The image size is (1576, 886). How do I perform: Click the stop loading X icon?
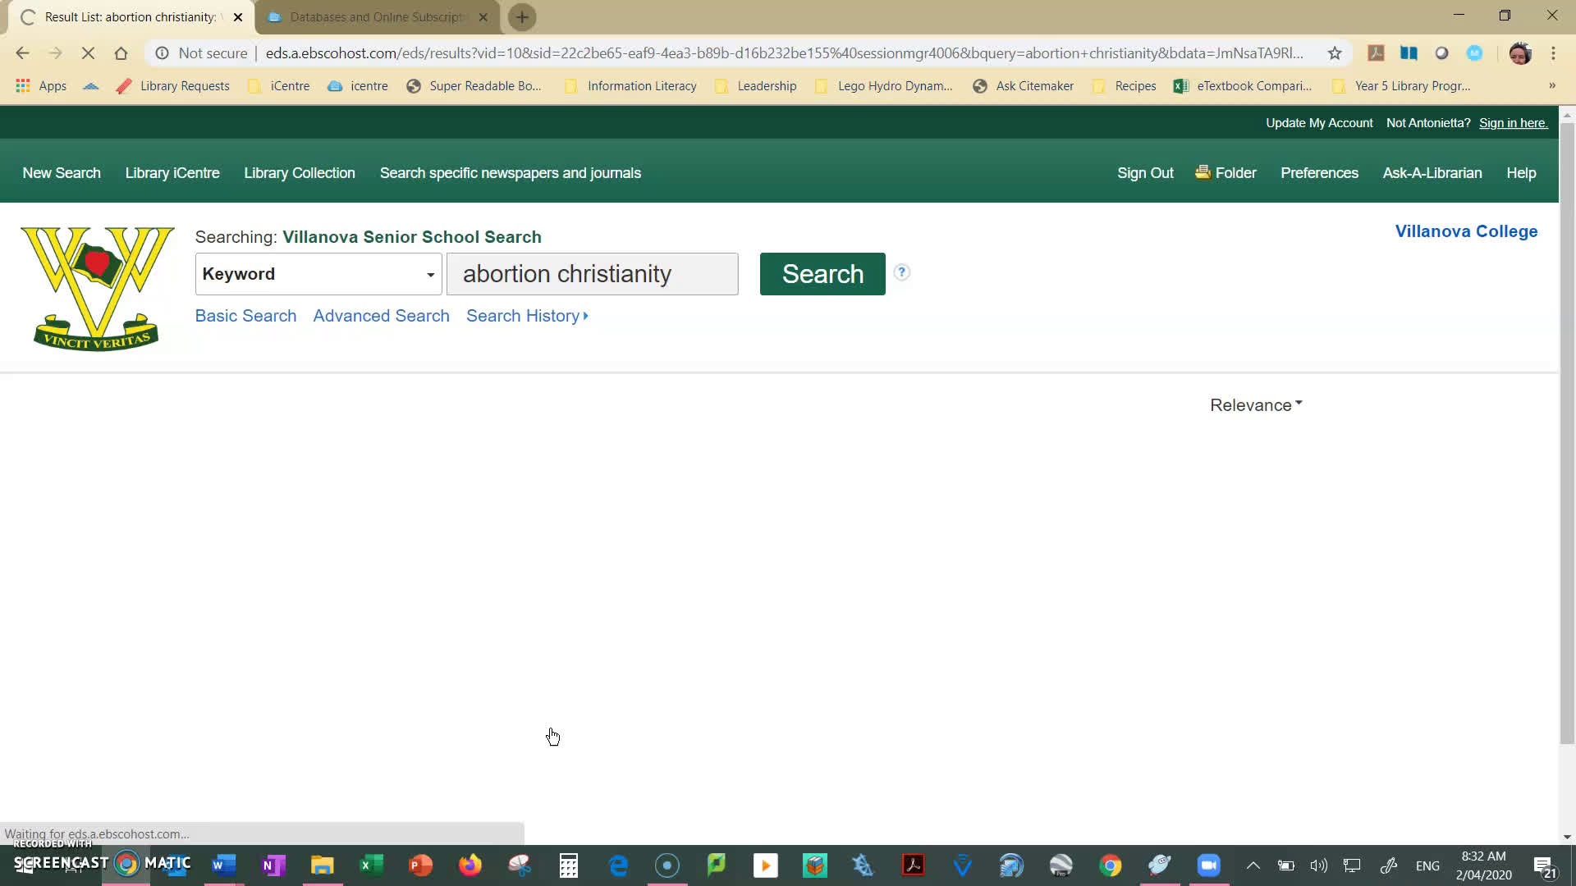(x=88, y=53)
